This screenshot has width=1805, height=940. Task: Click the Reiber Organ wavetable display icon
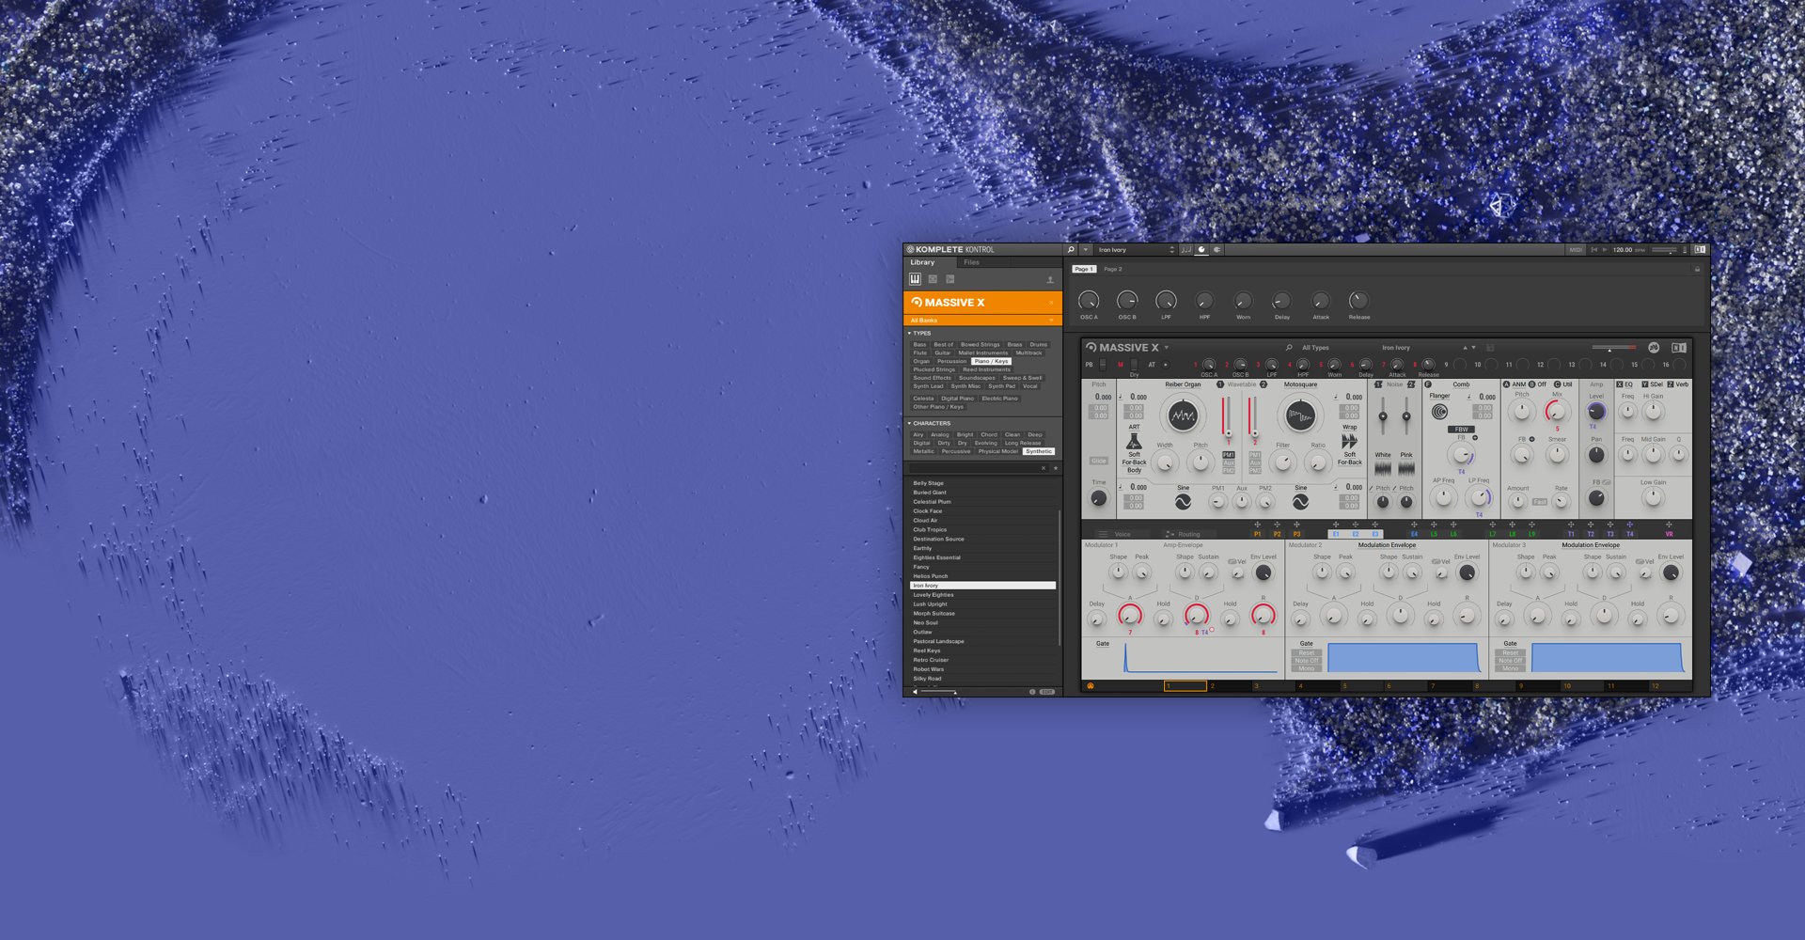(x=1182, y=415)
